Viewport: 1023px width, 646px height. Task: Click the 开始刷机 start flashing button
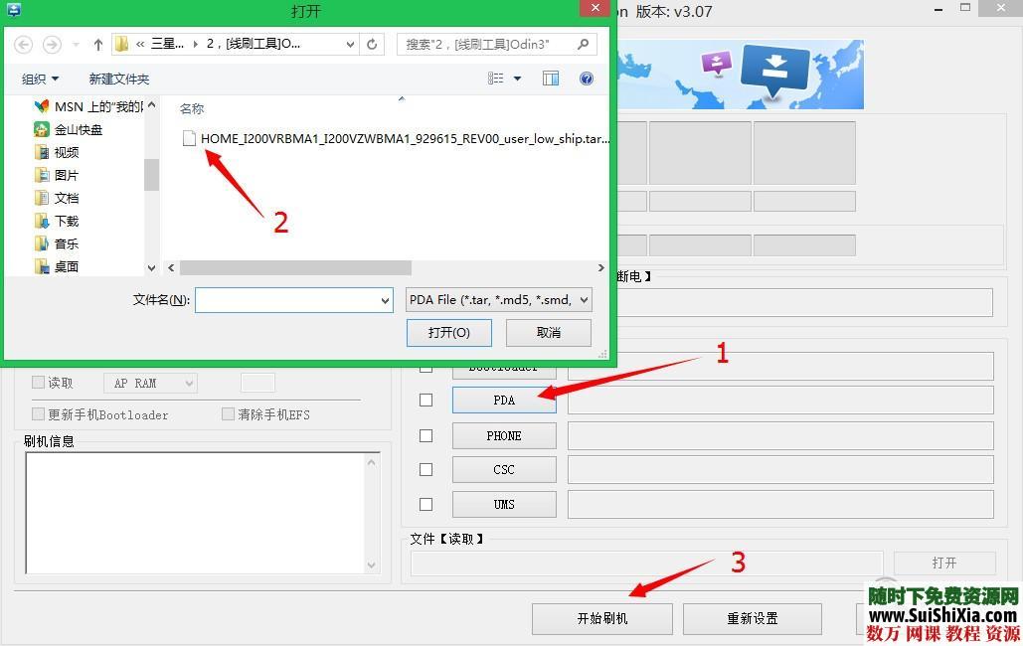pyautogui.click(x=601, y=618)
